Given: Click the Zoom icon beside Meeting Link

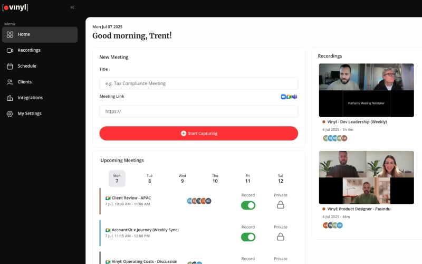Looking at the screenshot, I should click(x=283, y=97).
